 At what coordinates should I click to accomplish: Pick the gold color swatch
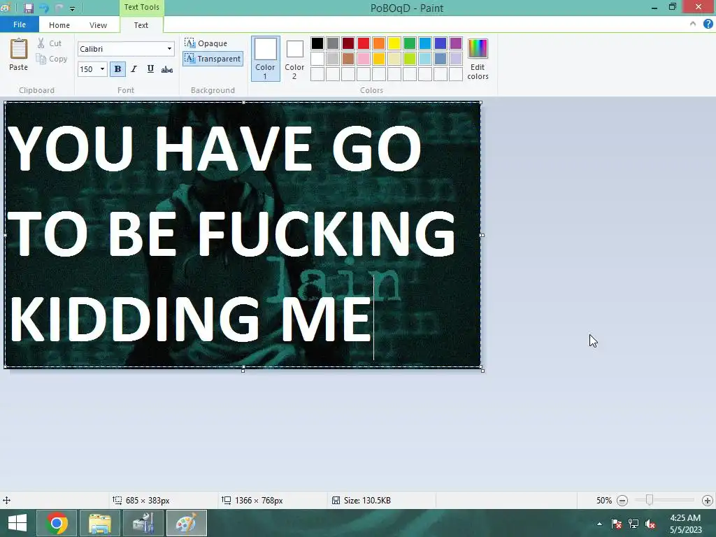point(379,59)
